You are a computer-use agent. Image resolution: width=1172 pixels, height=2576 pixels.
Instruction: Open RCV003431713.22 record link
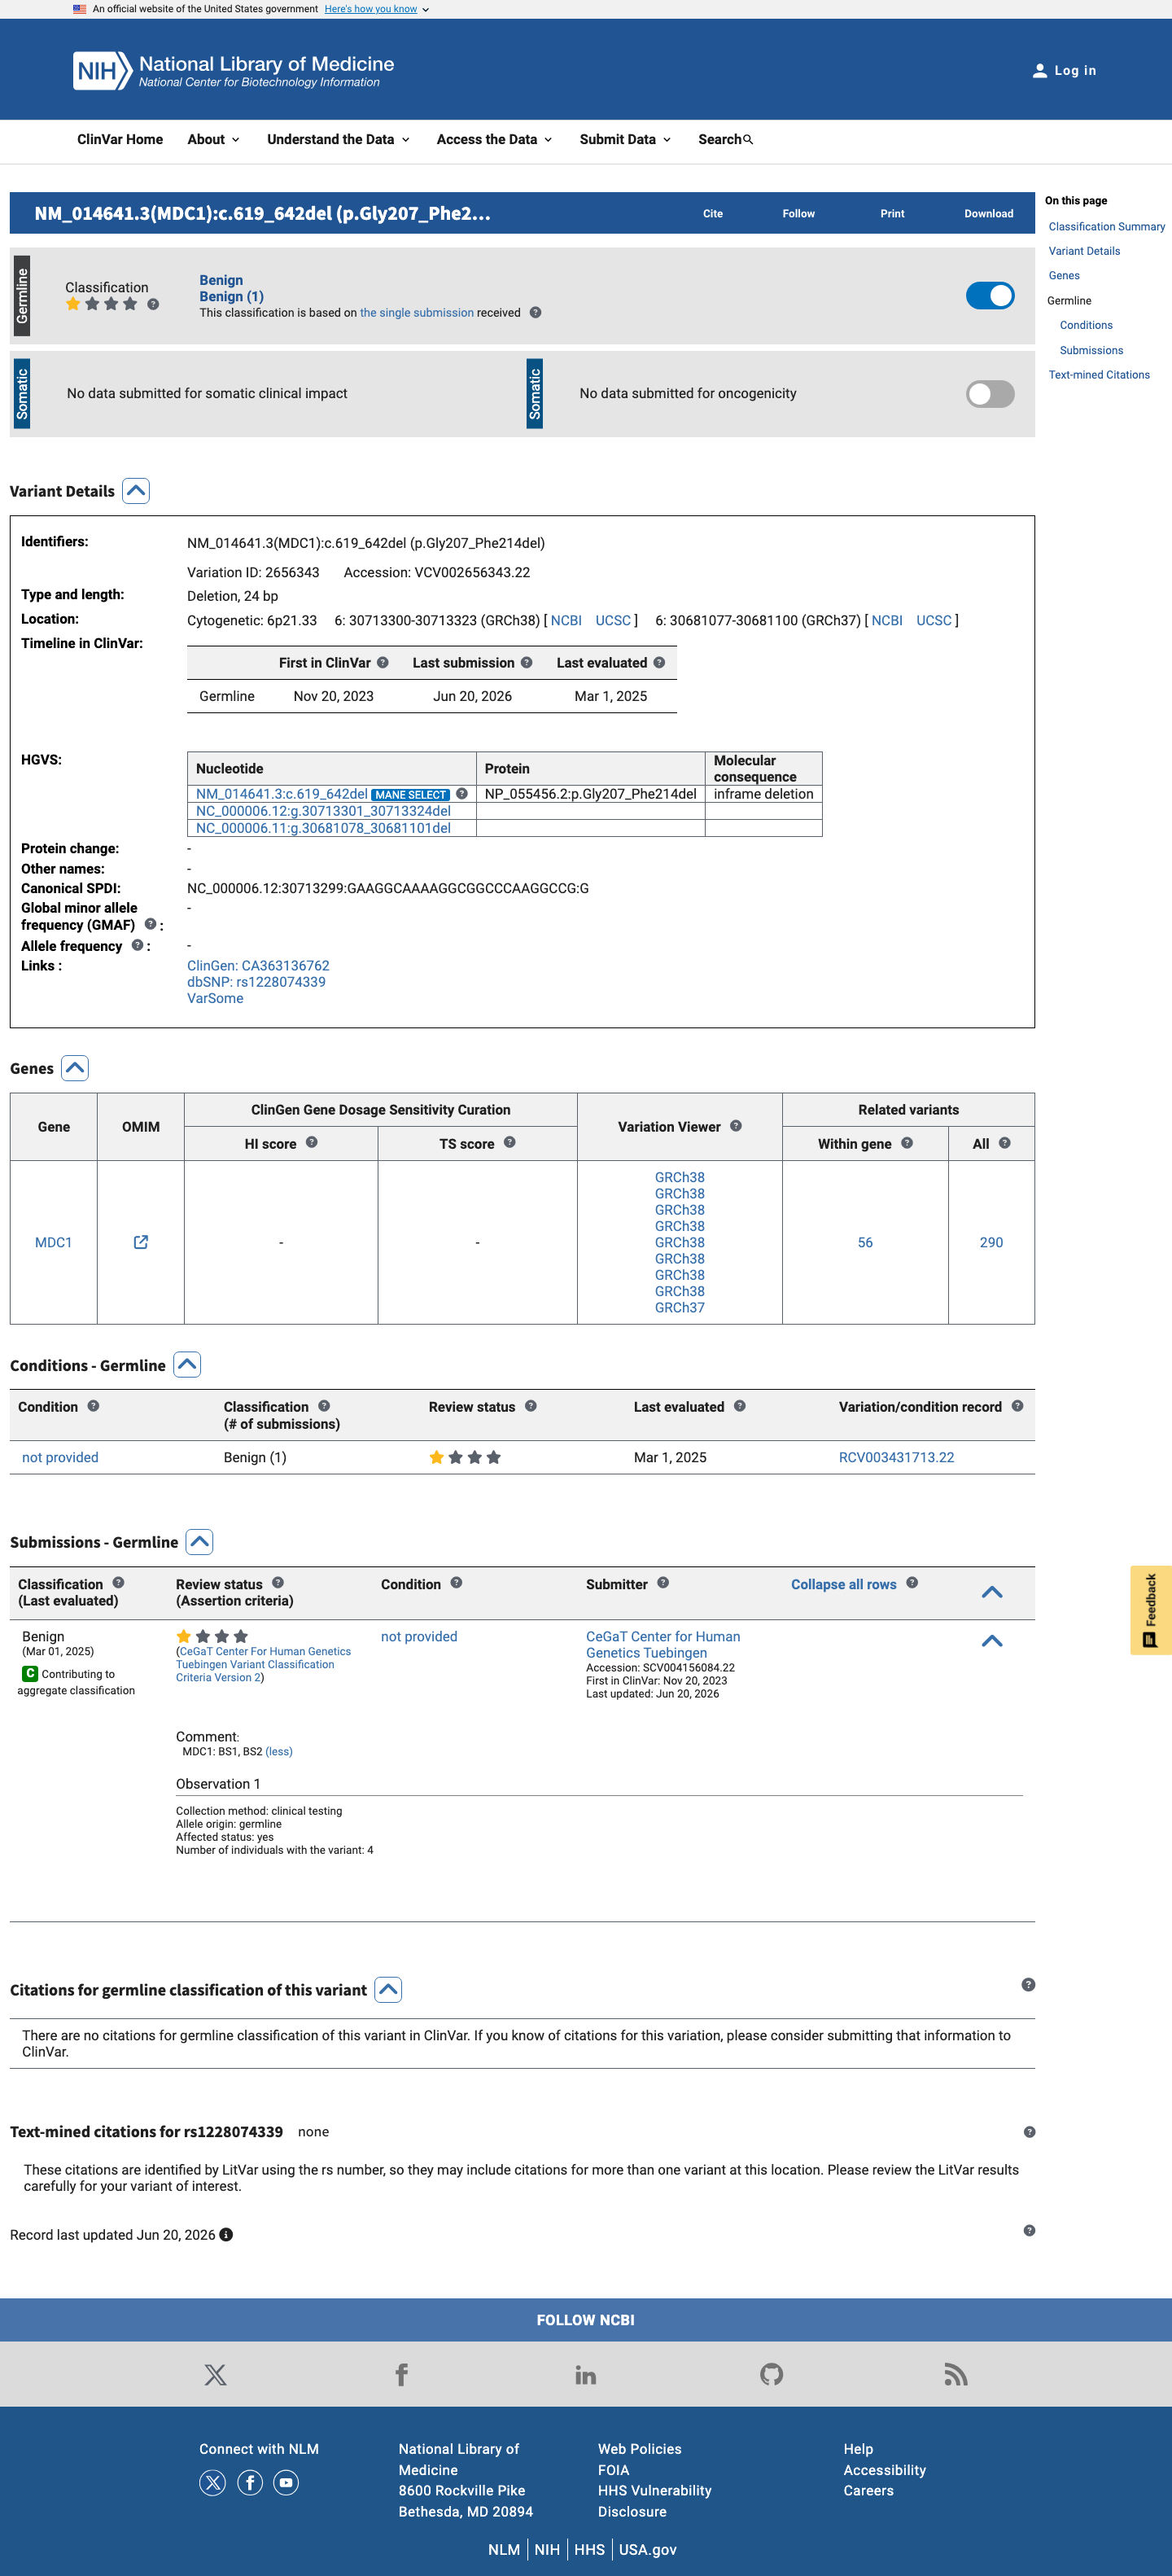[896, 1458]
